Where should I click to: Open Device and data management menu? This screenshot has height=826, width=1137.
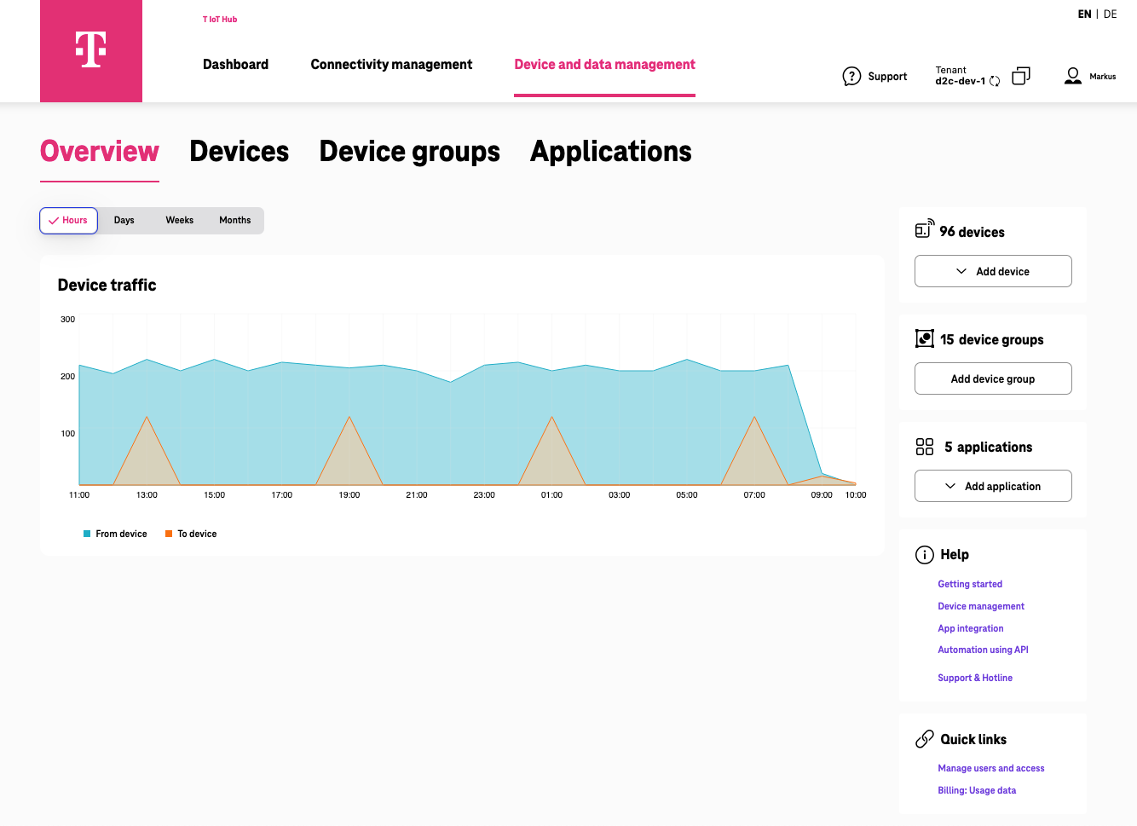pyautogui.click(x=604, y=65)
